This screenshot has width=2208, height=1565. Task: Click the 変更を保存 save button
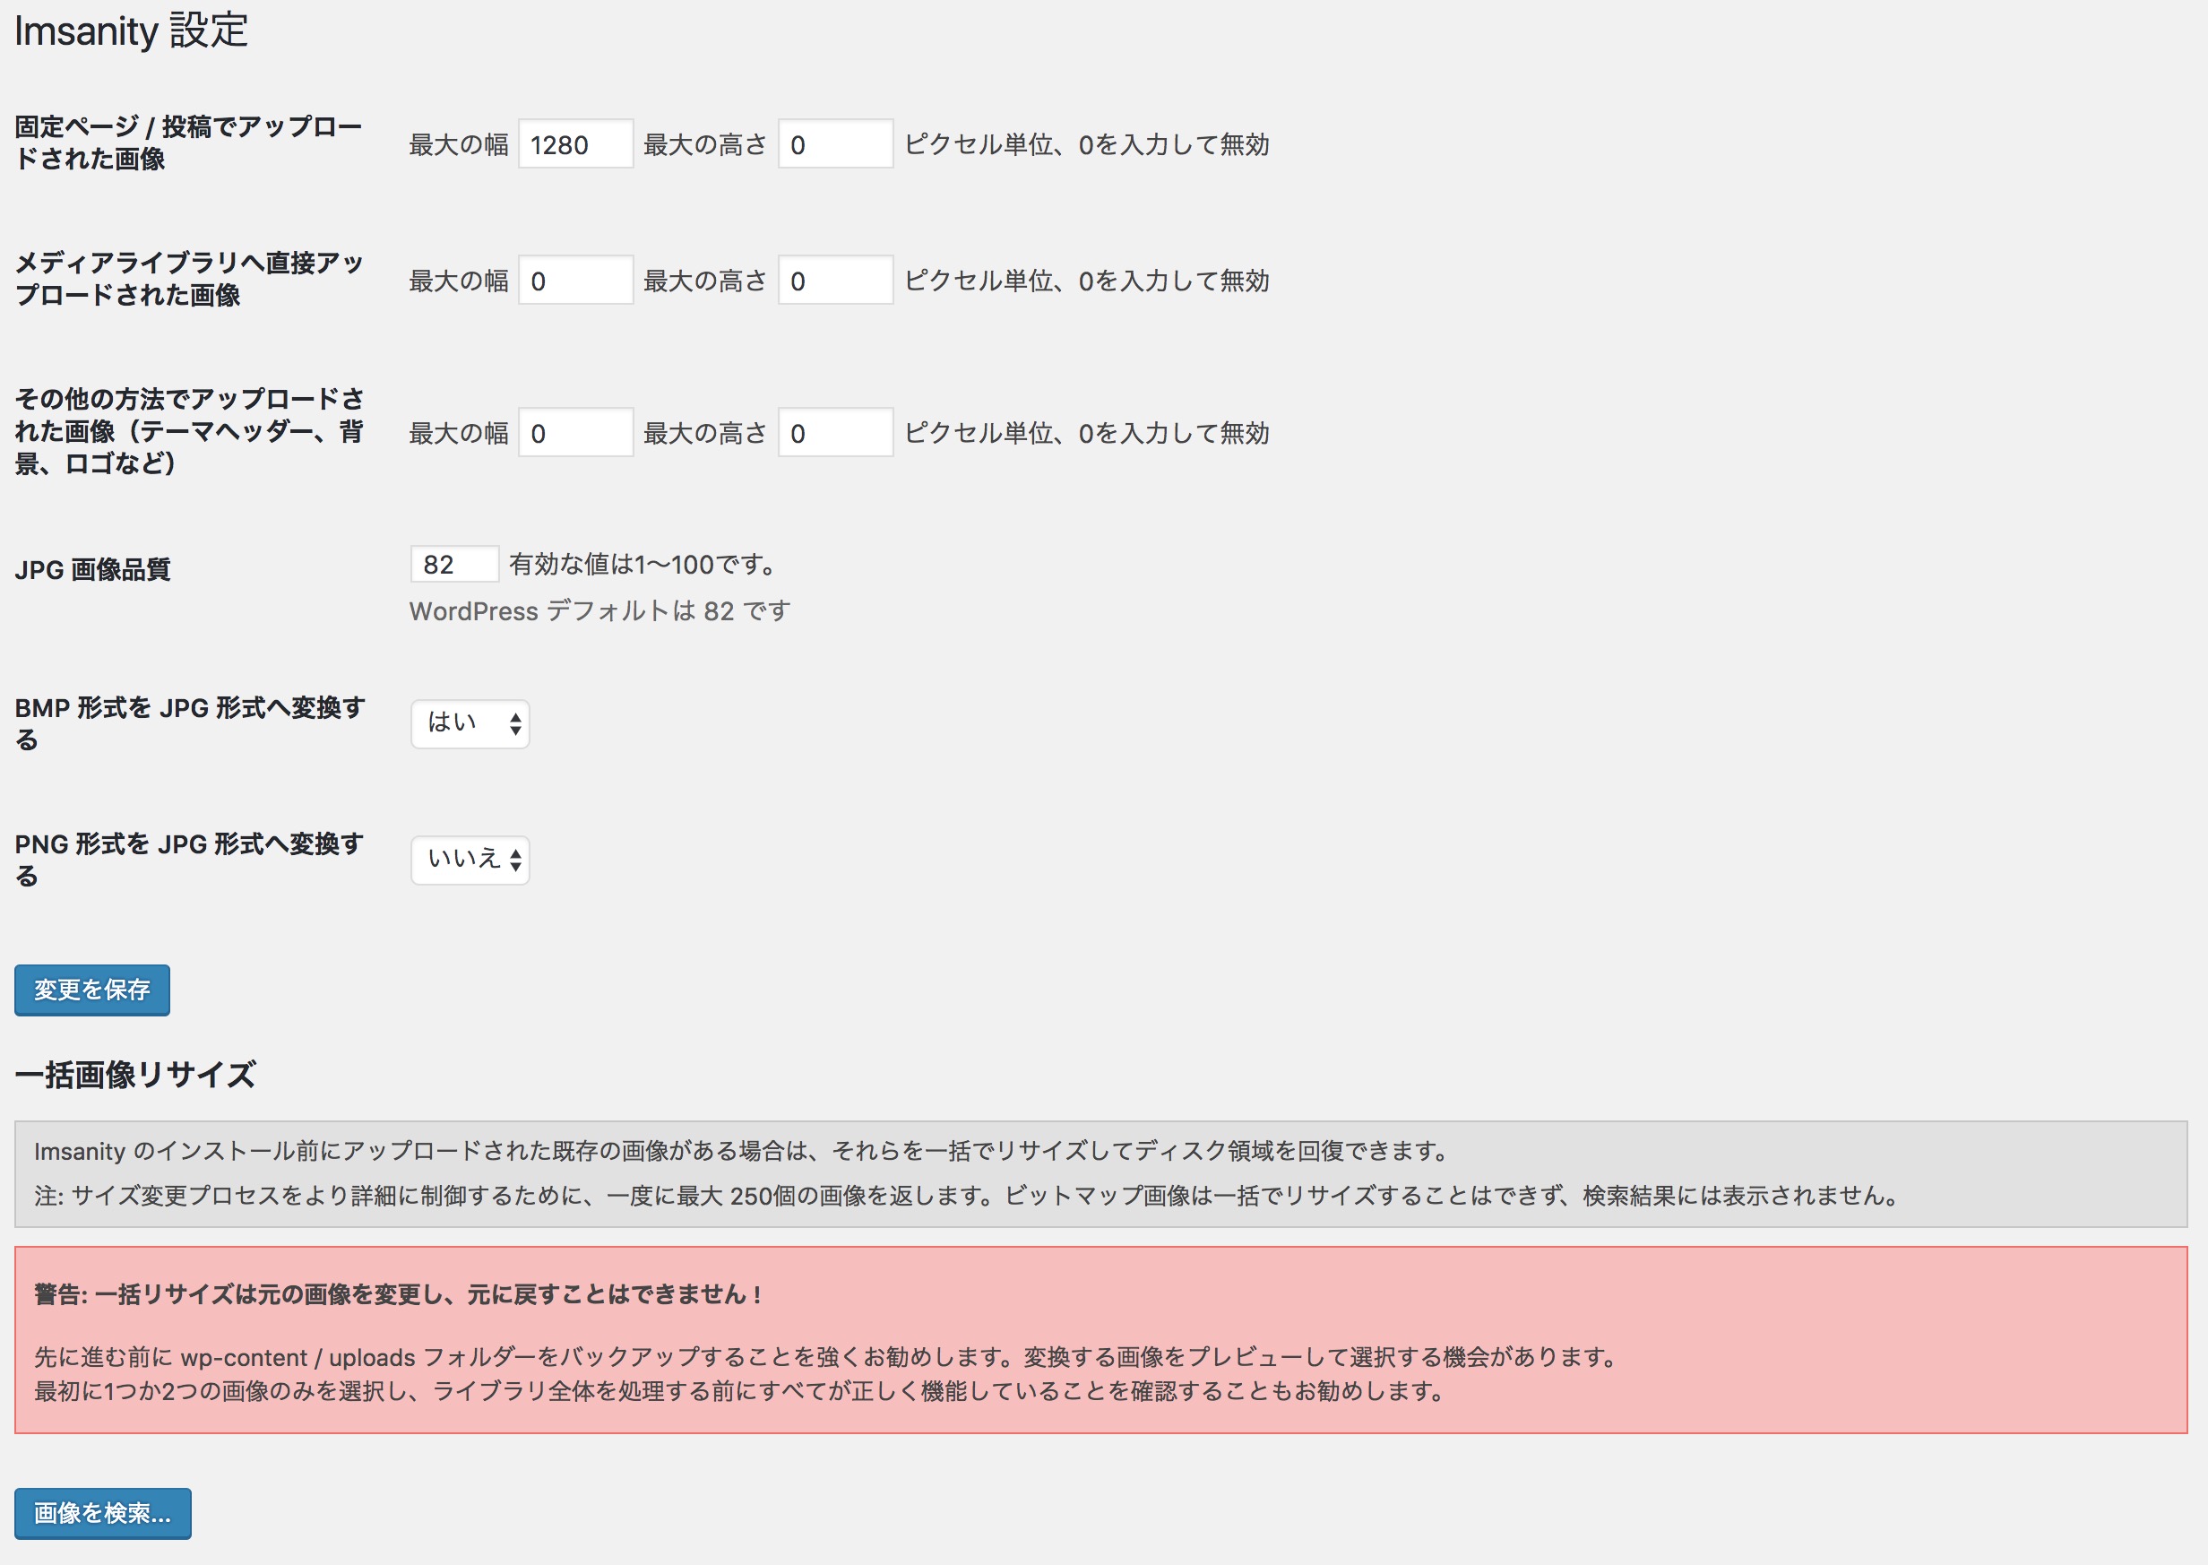(91, 990)
